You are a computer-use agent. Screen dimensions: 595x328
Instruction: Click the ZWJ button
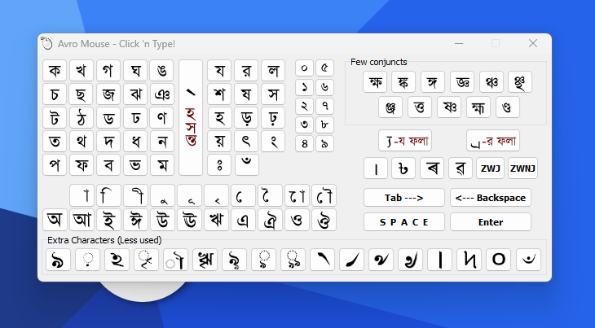(491, 168)
